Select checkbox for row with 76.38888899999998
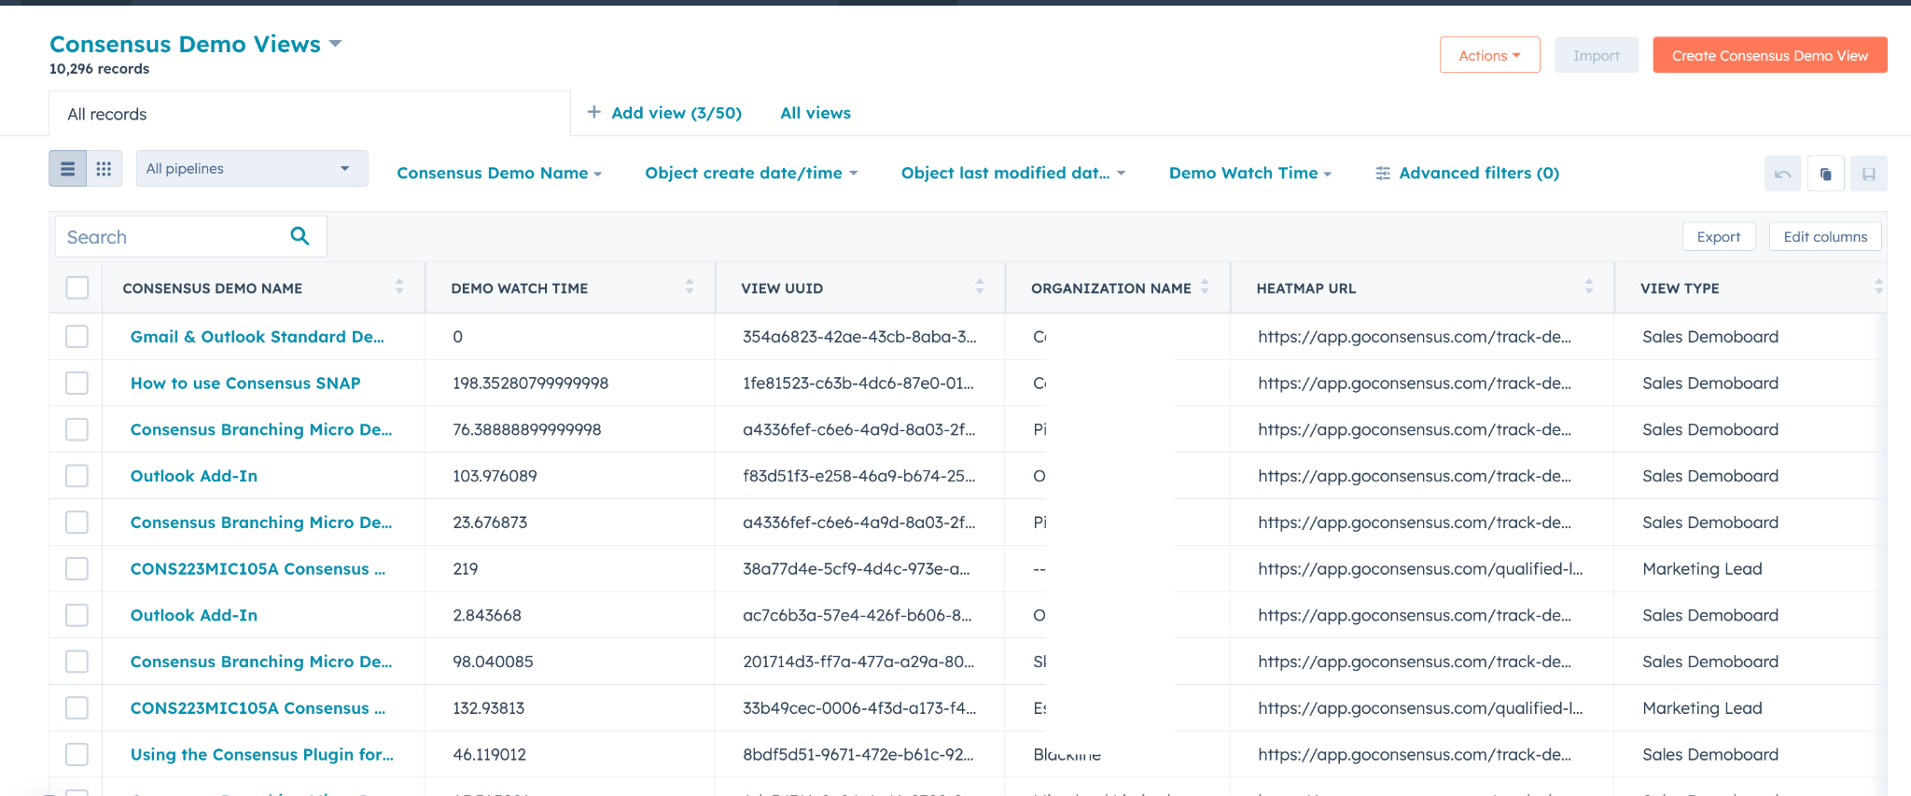The width and height of the screenshot is (1911, 796). tap(77, 429)
